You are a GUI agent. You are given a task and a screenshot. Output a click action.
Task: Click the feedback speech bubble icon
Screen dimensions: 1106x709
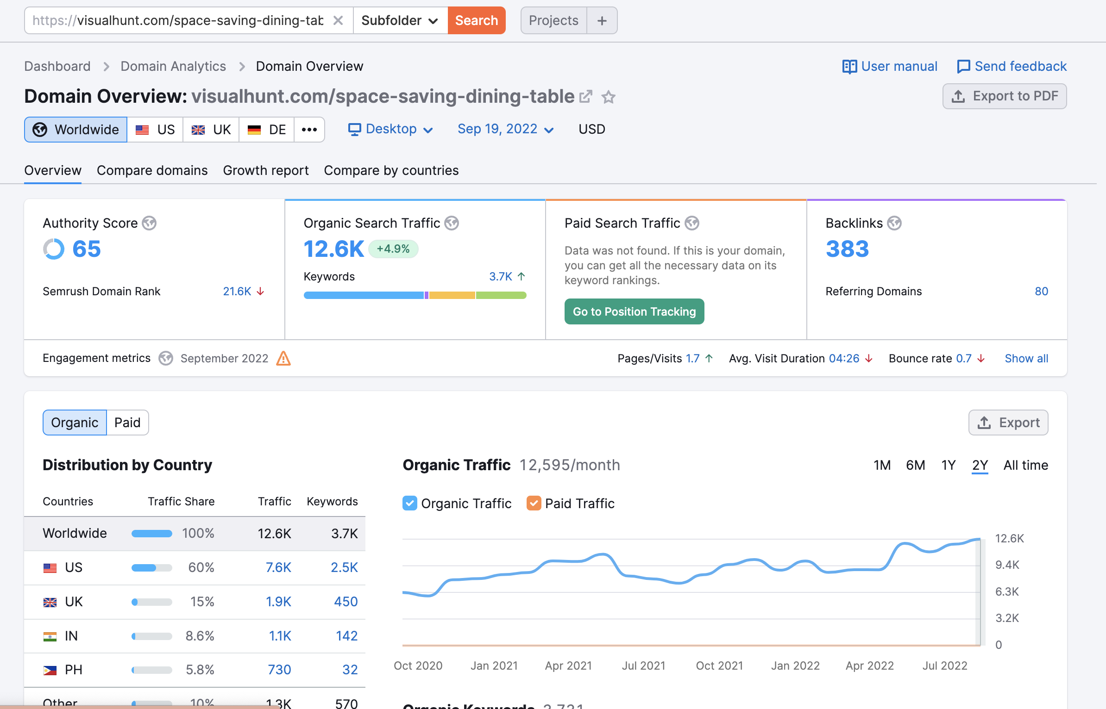point(963,67)
